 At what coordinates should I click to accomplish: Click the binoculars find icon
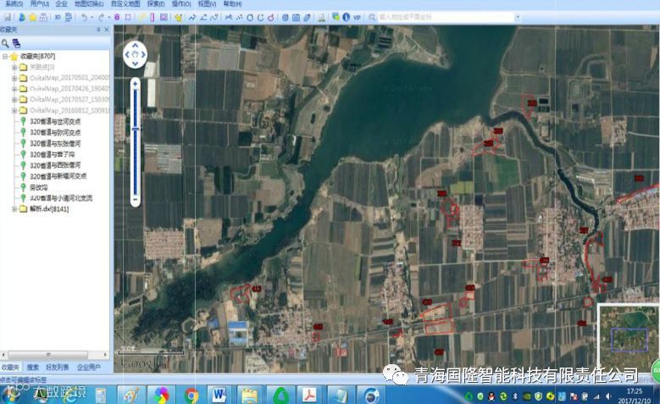pos(43,17)
